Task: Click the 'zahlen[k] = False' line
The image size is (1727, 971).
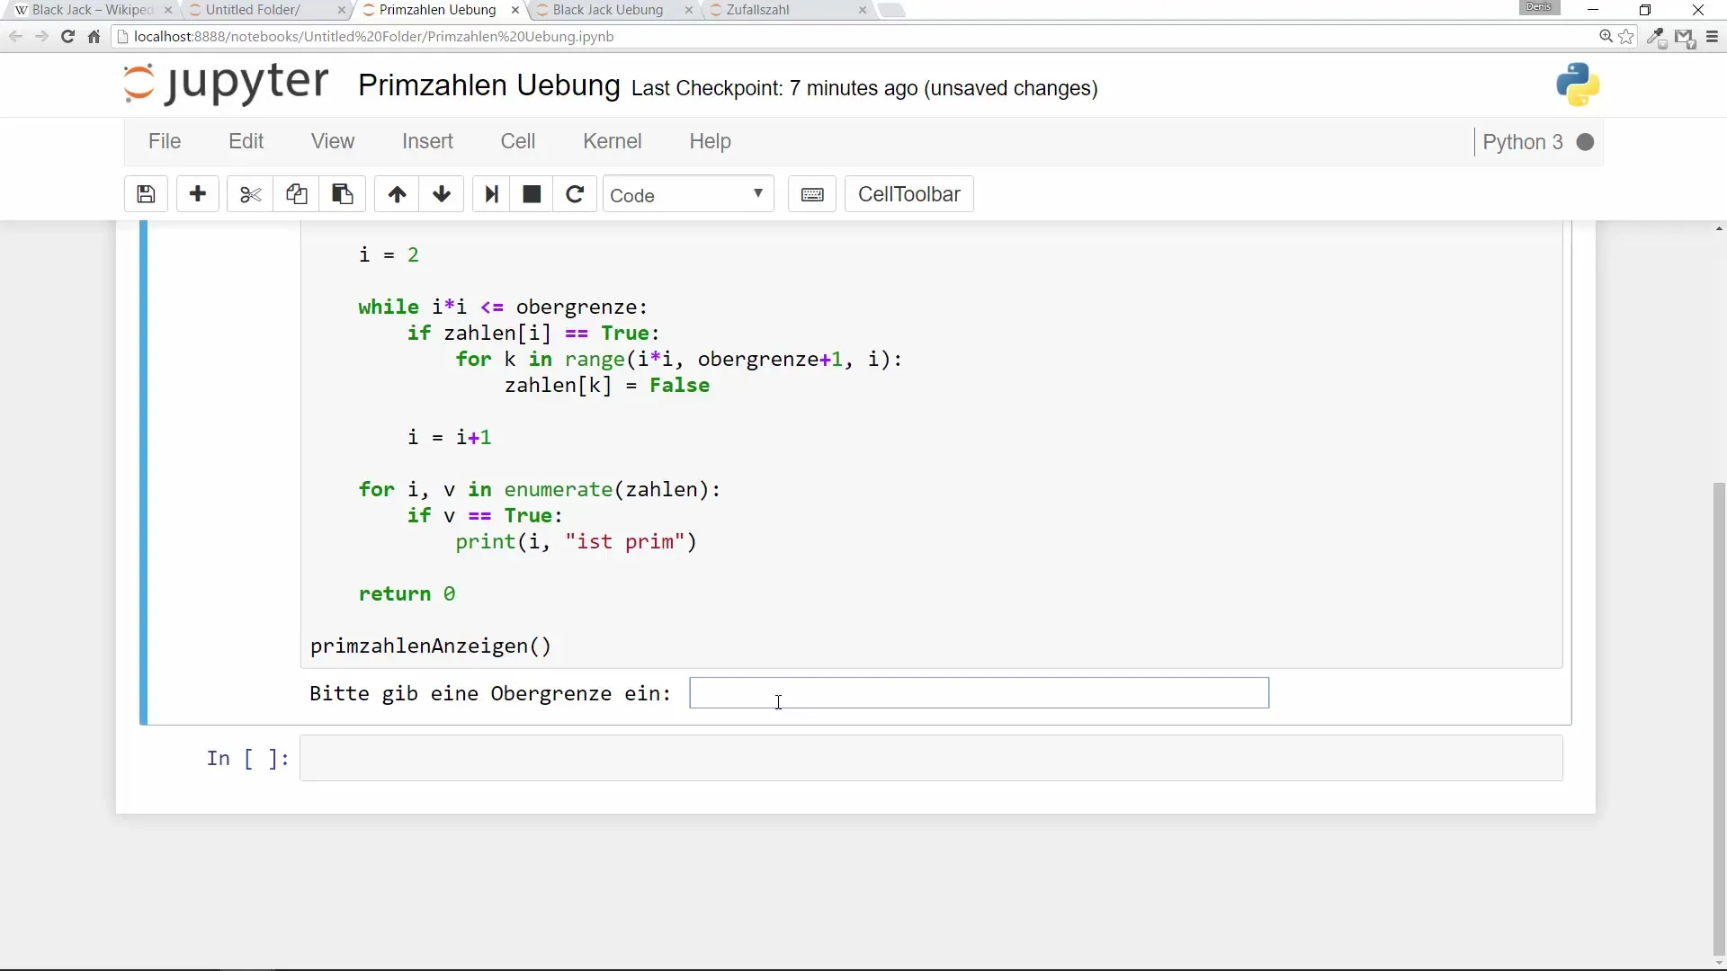Action: pos(607,386)
